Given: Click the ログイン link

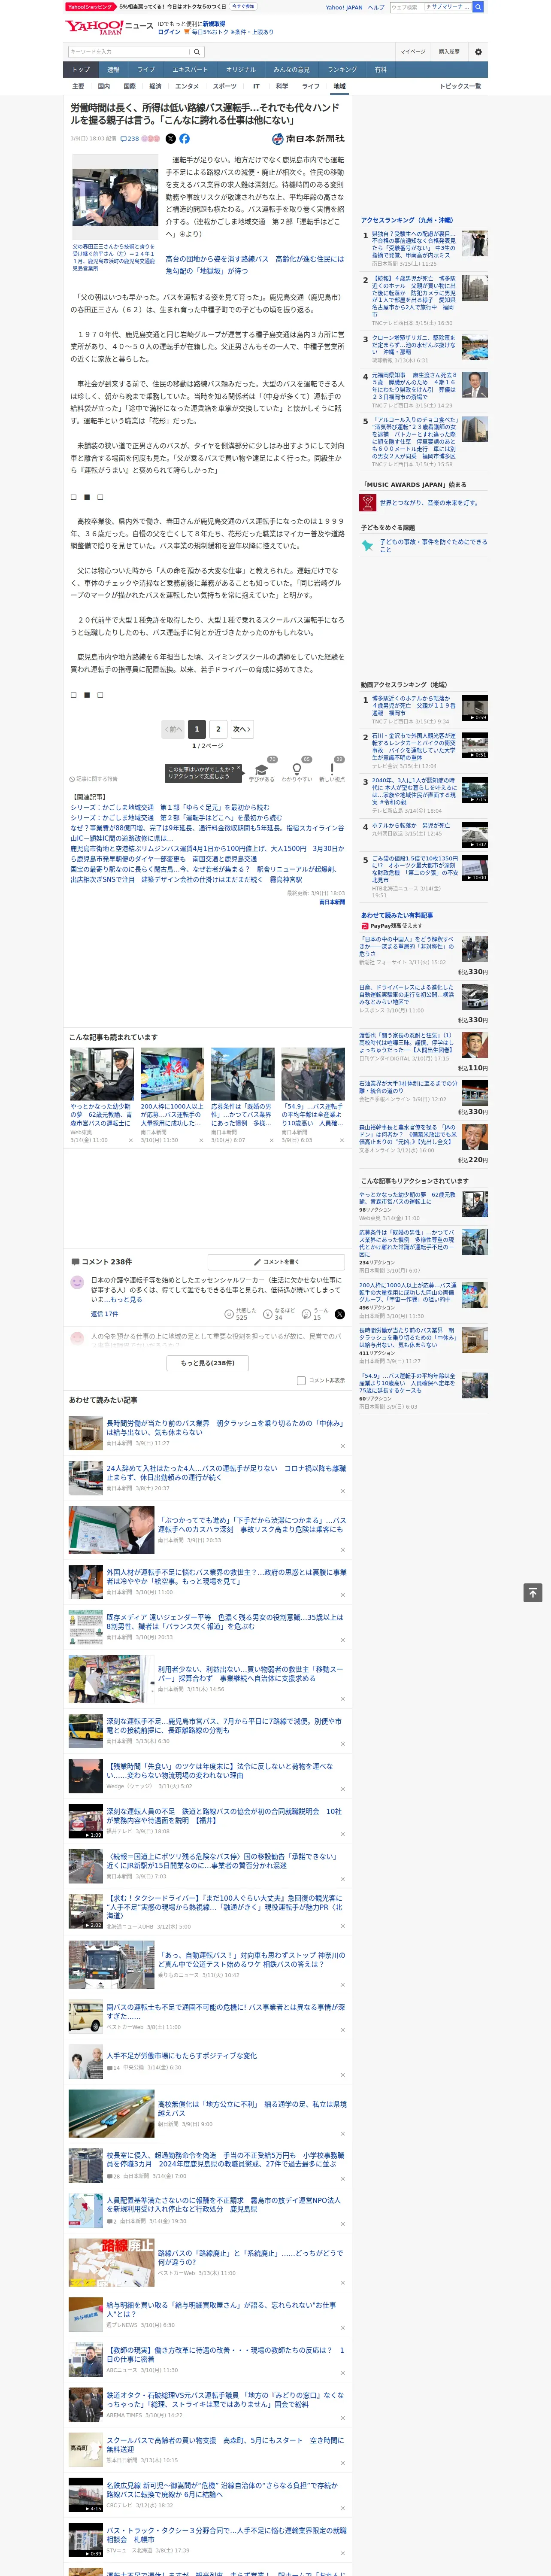Looking at the screenshot, I should [169, 32].
